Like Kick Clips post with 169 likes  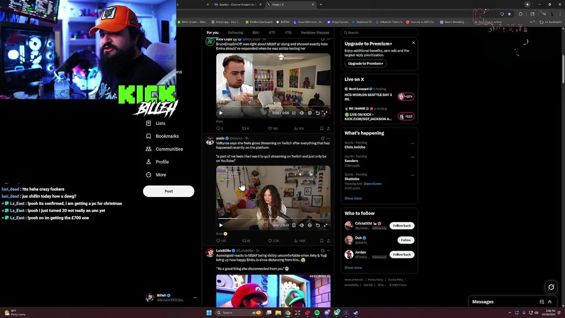pos(270,129)
